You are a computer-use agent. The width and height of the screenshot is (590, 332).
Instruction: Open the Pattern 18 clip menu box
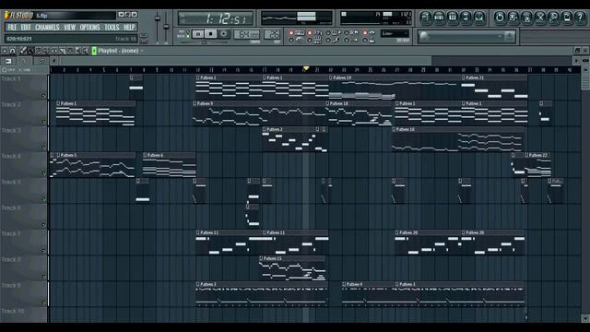(328, 103)
